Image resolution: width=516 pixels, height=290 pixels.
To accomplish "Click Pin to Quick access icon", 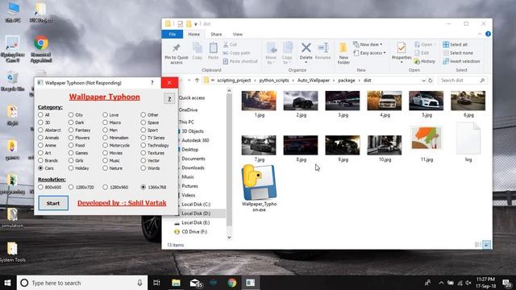I will click(177, 48).
